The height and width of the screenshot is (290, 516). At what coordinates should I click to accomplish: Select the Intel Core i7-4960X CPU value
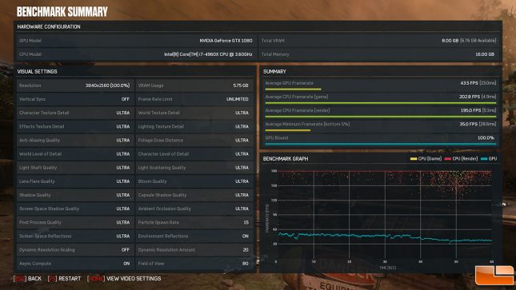208,54
